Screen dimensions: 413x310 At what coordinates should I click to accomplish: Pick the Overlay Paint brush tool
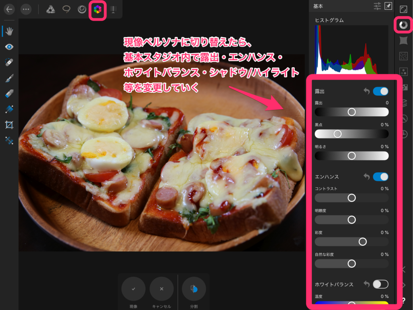(x=9, y=78)
